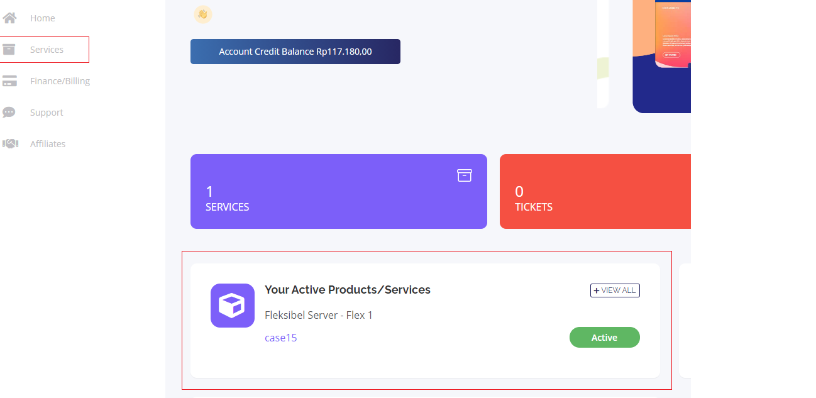Click the Affiliates handshake icon
The image size is (816, 398).
(x=10, y=144)
